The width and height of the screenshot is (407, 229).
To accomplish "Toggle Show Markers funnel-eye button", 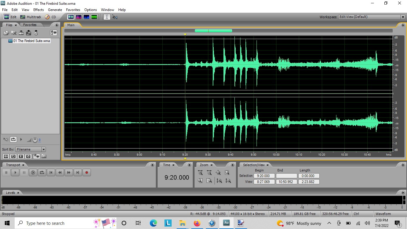I will (x=36, y=156).
